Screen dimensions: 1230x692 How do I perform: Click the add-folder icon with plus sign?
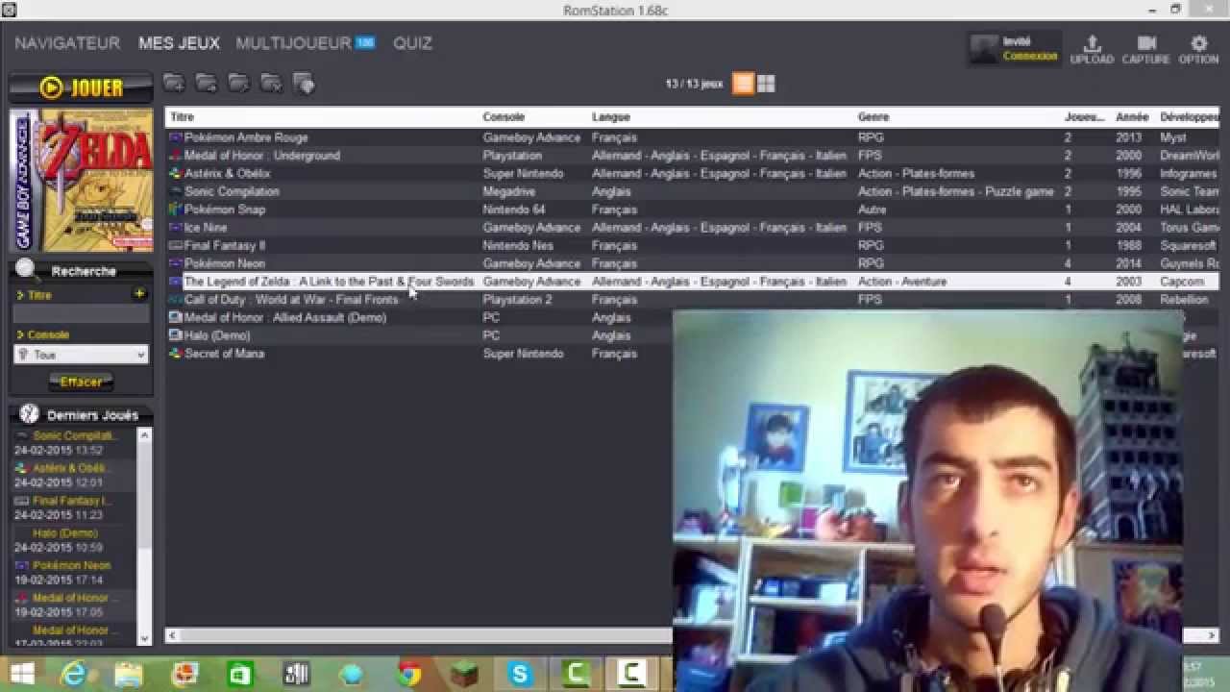click(x=174, y=83)
